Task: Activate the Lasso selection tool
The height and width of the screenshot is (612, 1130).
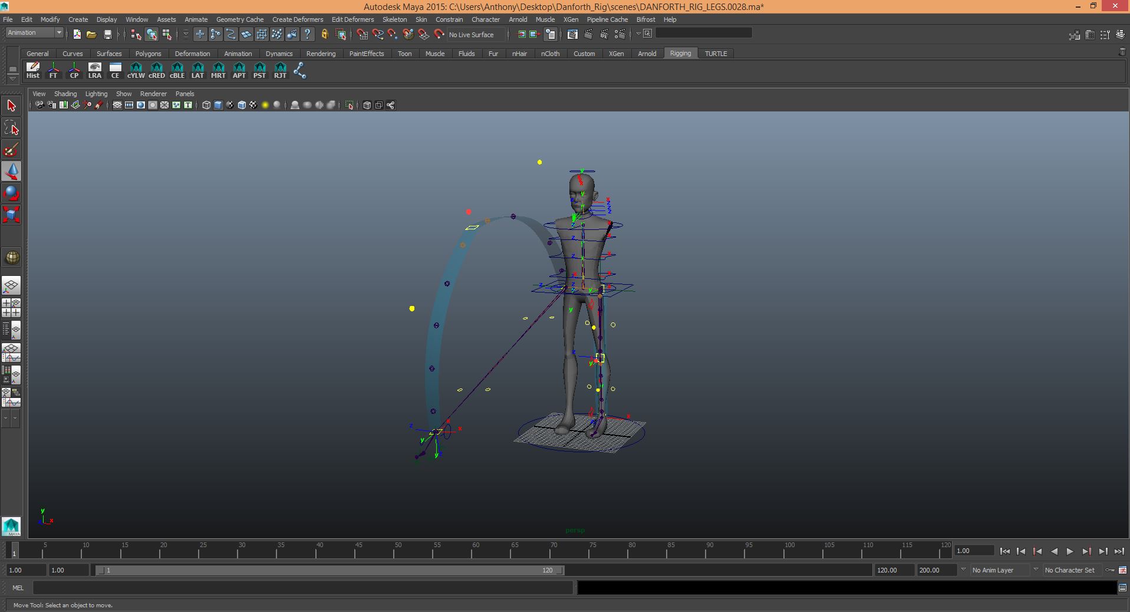Action: coord(12,128)
